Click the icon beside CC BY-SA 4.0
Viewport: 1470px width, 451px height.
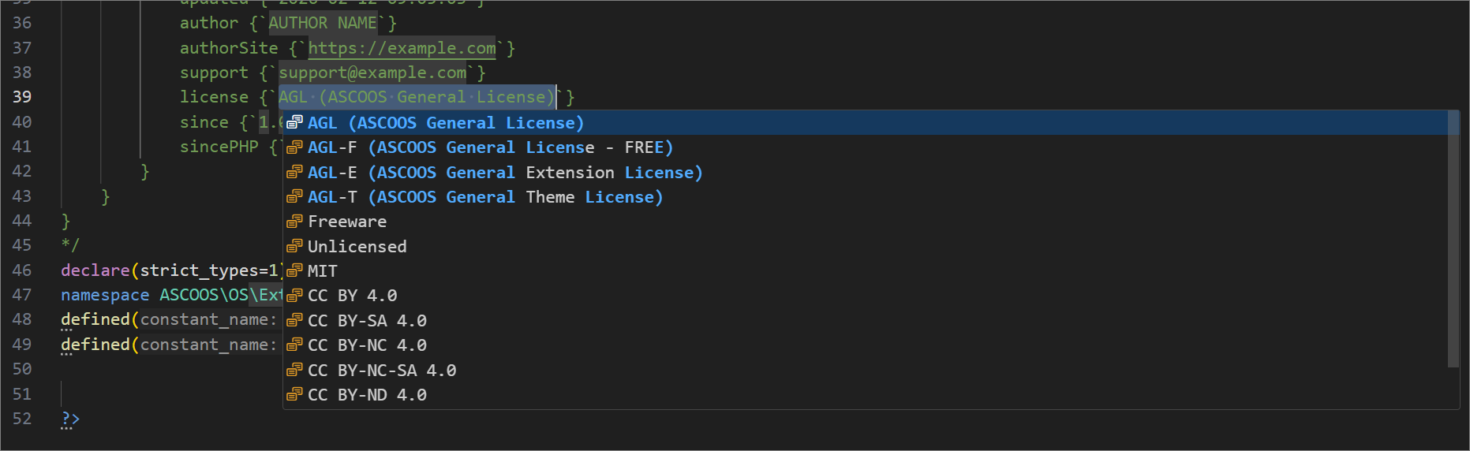click(x=294, y=320)
